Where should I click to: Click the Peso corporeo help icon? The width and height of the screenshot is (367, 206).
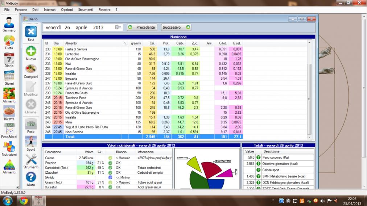coord(258,157)
